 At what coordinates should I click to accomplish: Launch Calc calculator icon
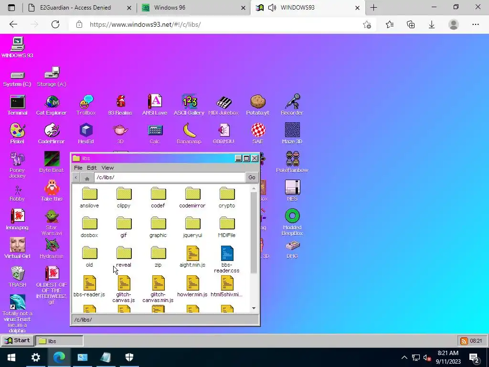(x=155, y=134)
